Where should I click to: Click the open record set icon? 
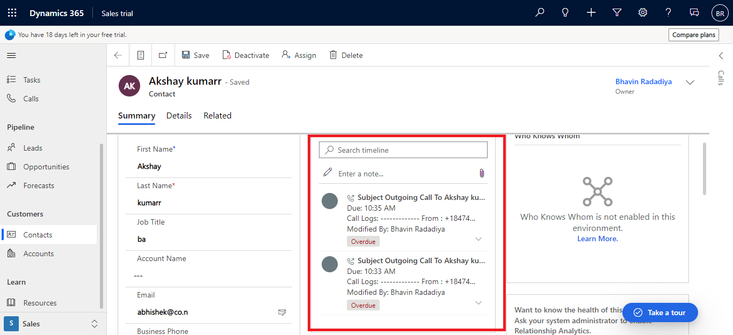click(141, 55)
